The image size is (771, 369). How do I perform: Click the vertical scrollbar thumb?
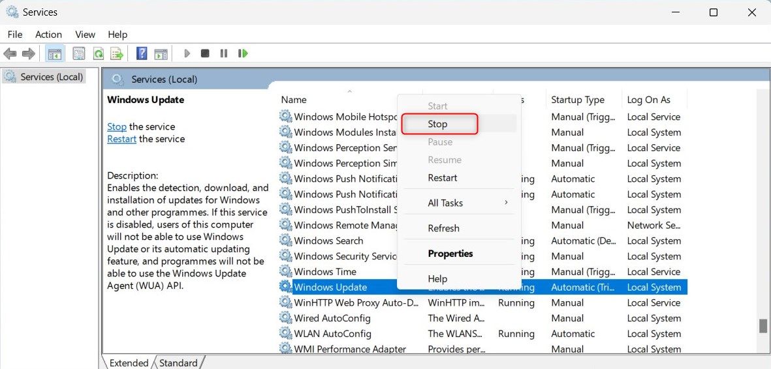pyautogui.click(x=763, y=326)
